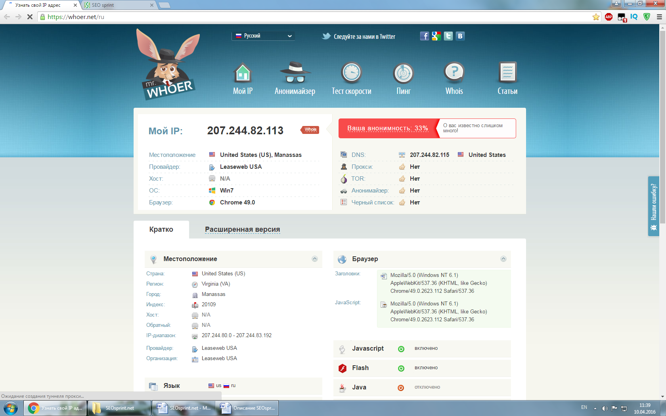Open the Whois question mark icon
666x416 pixels.
tap(454, 73)
